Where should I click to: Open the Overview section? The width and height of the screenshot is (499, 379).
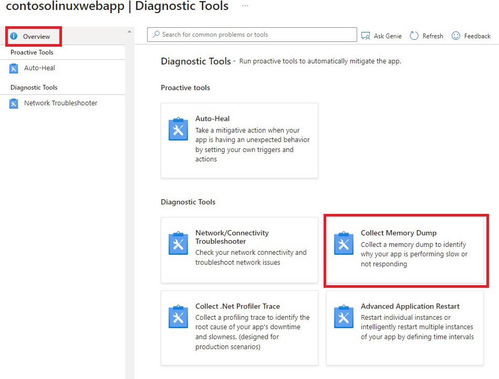(x=35, y=36)
